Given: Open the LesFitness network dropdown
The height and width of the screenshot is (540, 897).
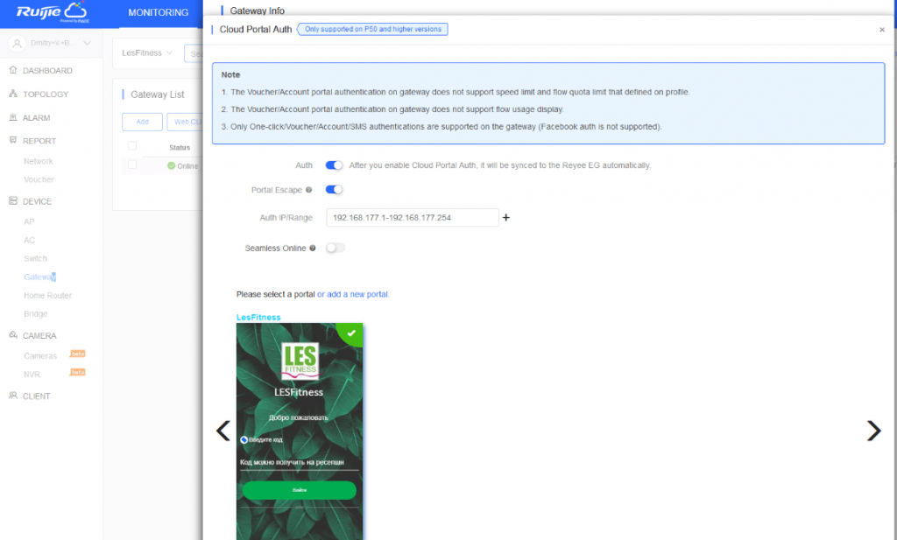Looking at the screenshot, I should pyautogui.click(x=146, y=53).
